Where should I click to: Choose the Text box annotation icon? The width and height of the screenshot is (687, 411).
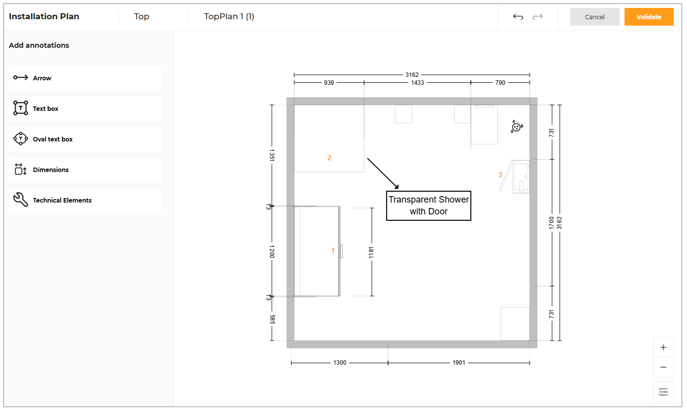[x=20, y=108]
